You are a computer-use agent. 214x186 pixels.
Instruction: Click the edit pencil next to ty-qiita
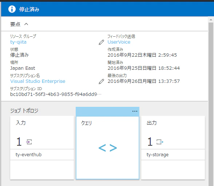pos(102,43)
